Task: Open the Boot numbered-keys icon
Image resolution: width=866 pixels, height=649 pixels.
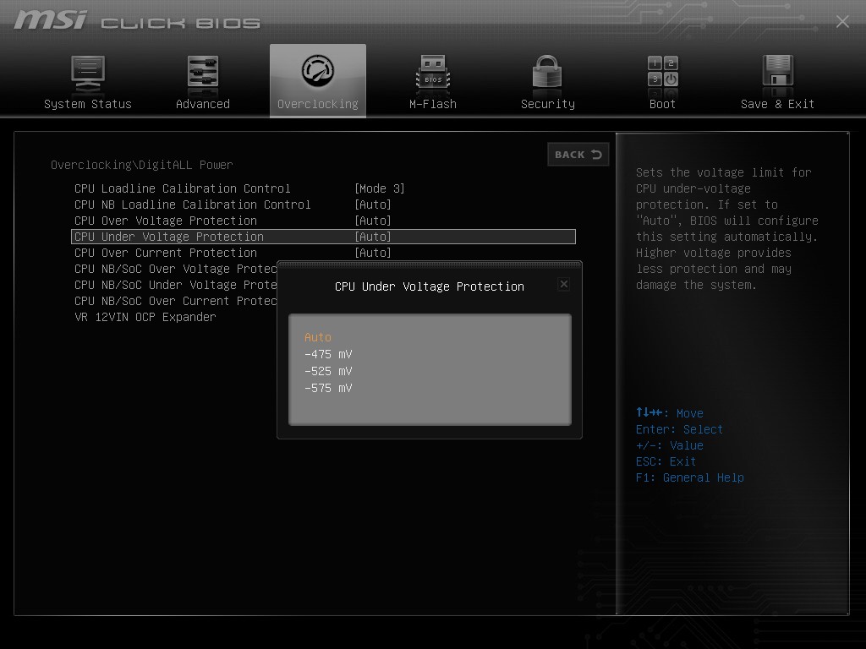Action: click(663, 72)
